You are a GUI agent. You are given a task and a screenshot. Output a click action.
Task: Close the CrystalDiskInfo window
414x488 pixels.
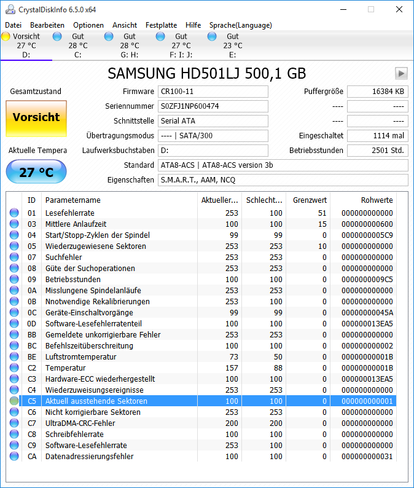[399, 9]
